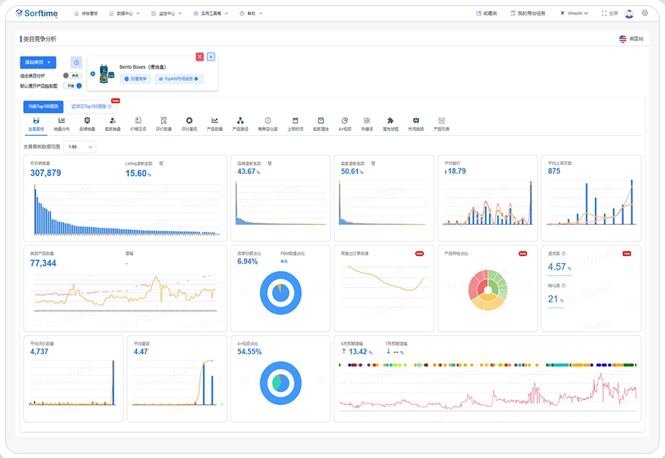Click the history clock icon button
This screenshot has height=458, width=665.
pyautogui.click(x=76, y=63)
